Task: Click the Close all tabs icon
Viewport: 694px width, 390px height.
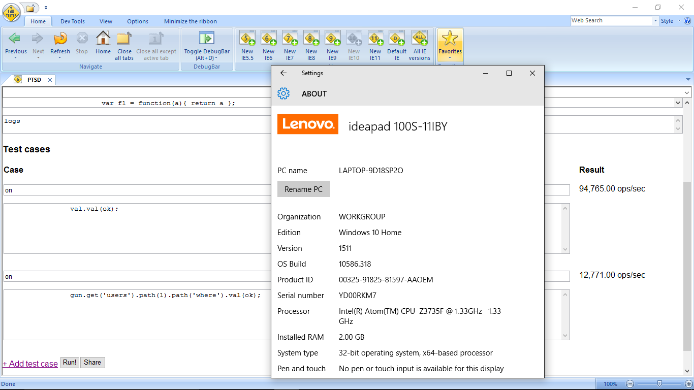Action: pos(124,38)
